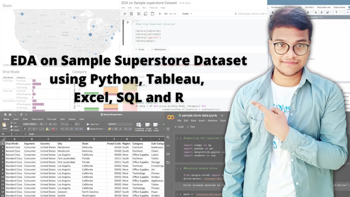Switch to the Review tab in Excel
This screenshot has width=350, height=197.
click(72, 119)
